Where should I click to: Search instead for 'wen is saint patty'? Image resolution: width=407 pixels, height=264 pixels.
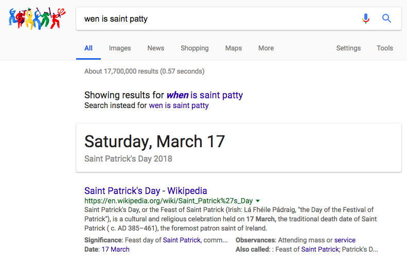(179, 105)
